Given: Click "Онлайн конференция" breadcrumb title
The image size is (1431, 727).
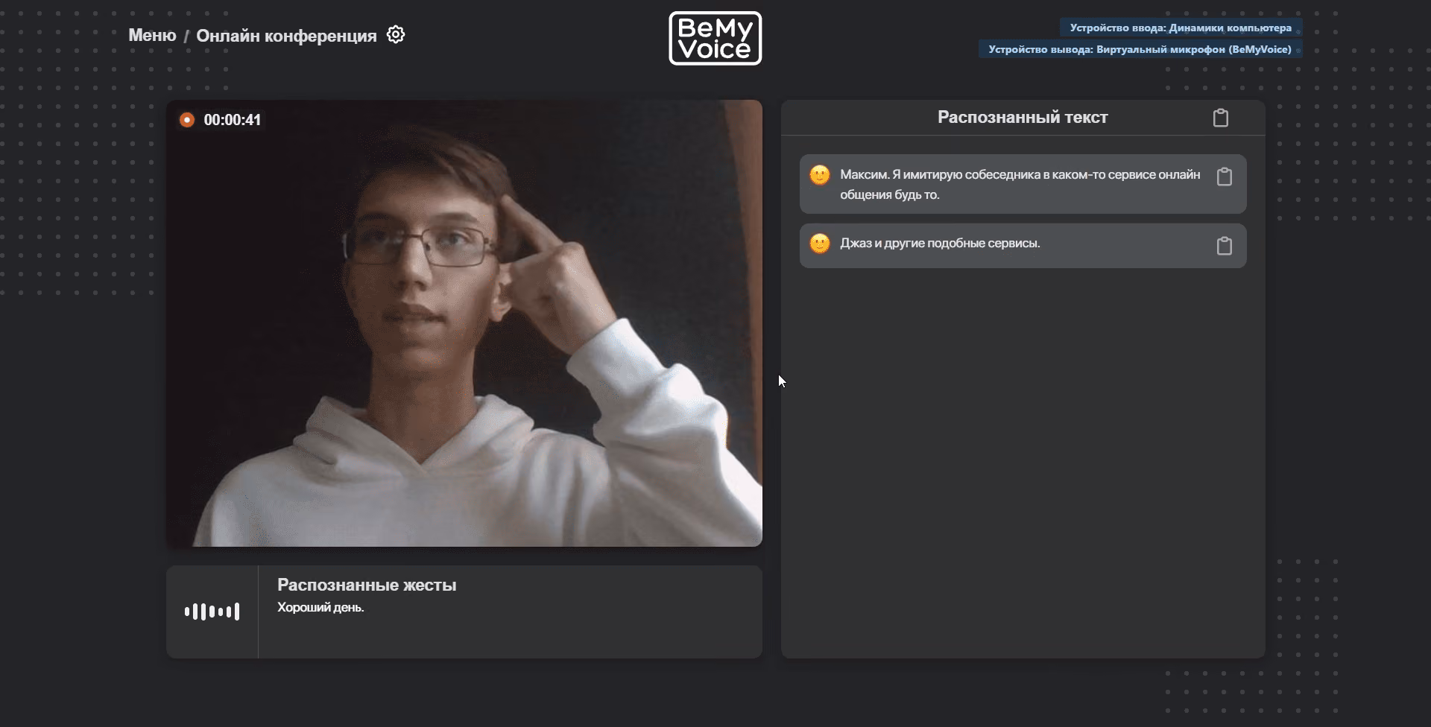Looking at the screenshot, I should 286,36.
